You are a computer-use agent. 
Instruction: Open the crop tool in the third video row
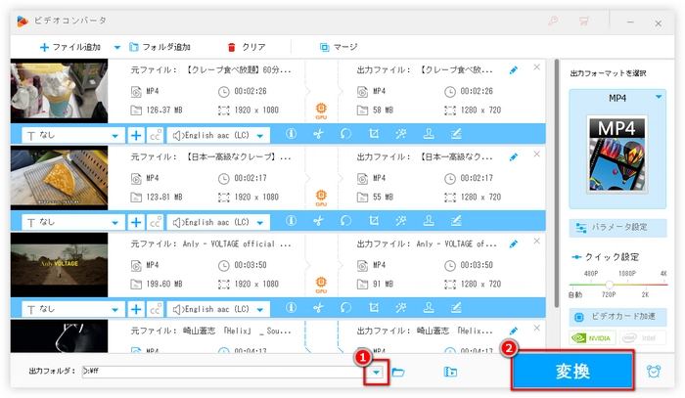[373, 309]
